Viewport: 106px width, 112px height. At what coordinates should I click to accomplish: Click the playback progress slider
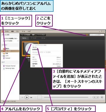tap(66, 97)
